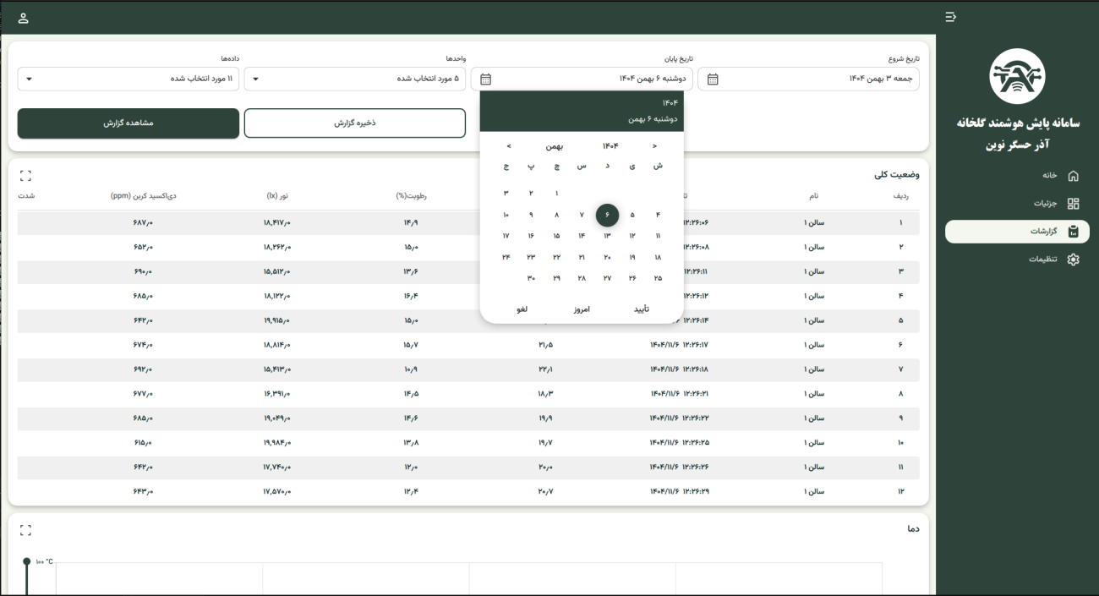Open the calendar icon of start date تاریخ شروع
The height and width of the screenshot is (596, 1099).
click(x=713, y=79)
